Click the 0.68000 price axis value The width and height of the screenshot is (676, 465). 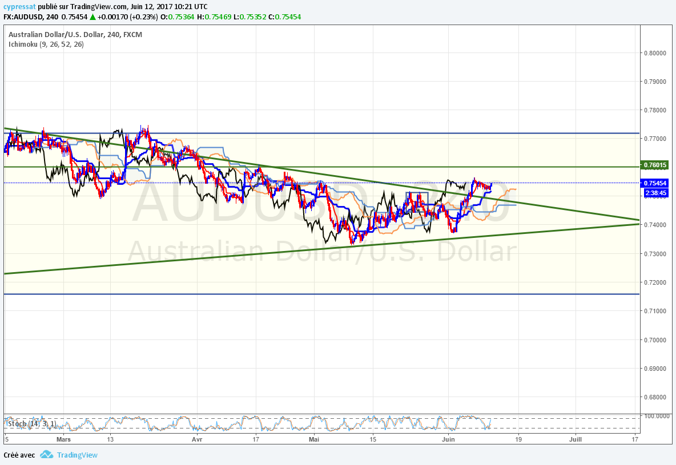[x=655, y=397]
